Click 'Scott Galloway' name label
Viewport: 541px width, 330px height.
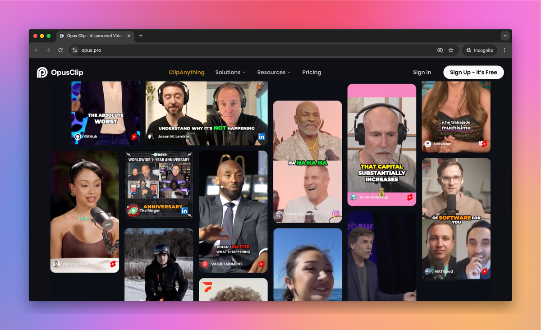tap(373, 197)
